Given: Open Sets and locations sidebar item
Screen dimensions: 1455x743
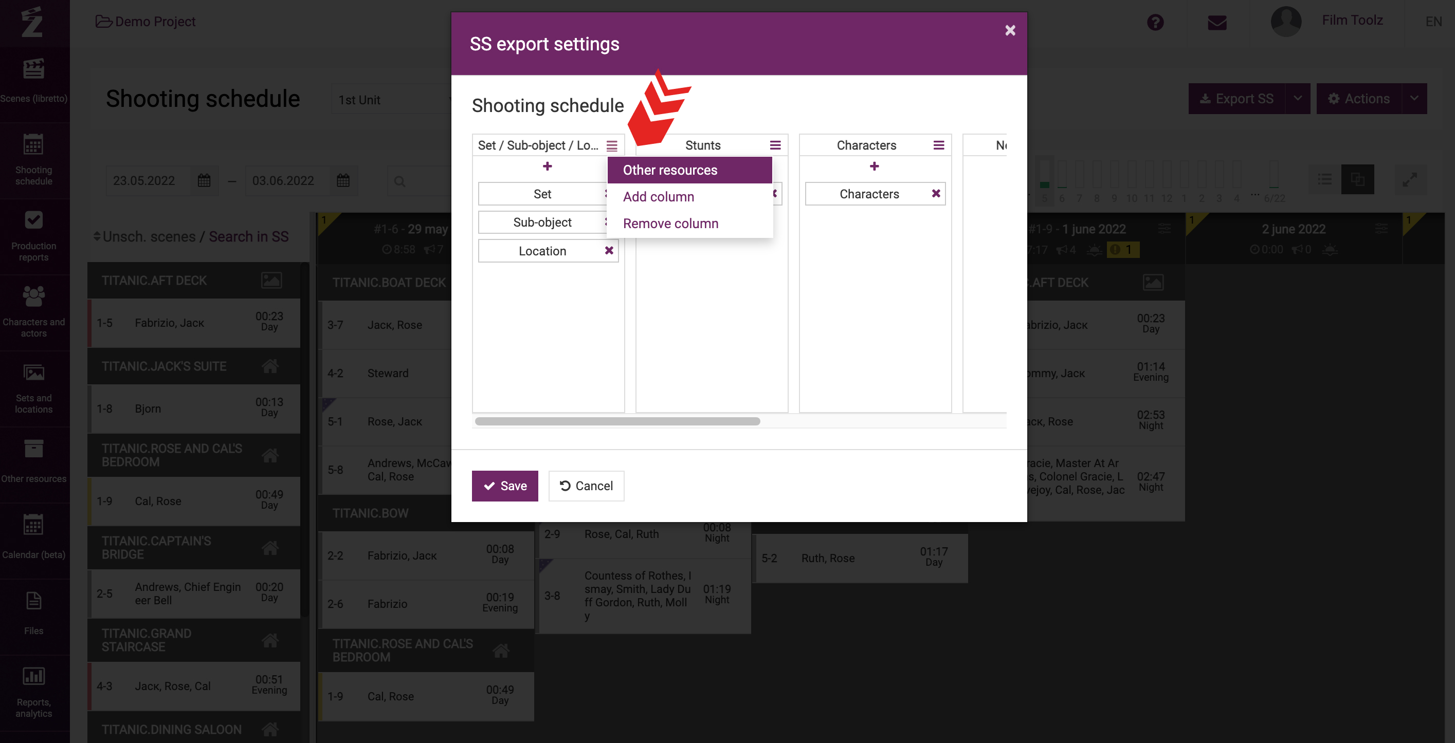Looking at the screenshot, I should click(x=34, y=388).
